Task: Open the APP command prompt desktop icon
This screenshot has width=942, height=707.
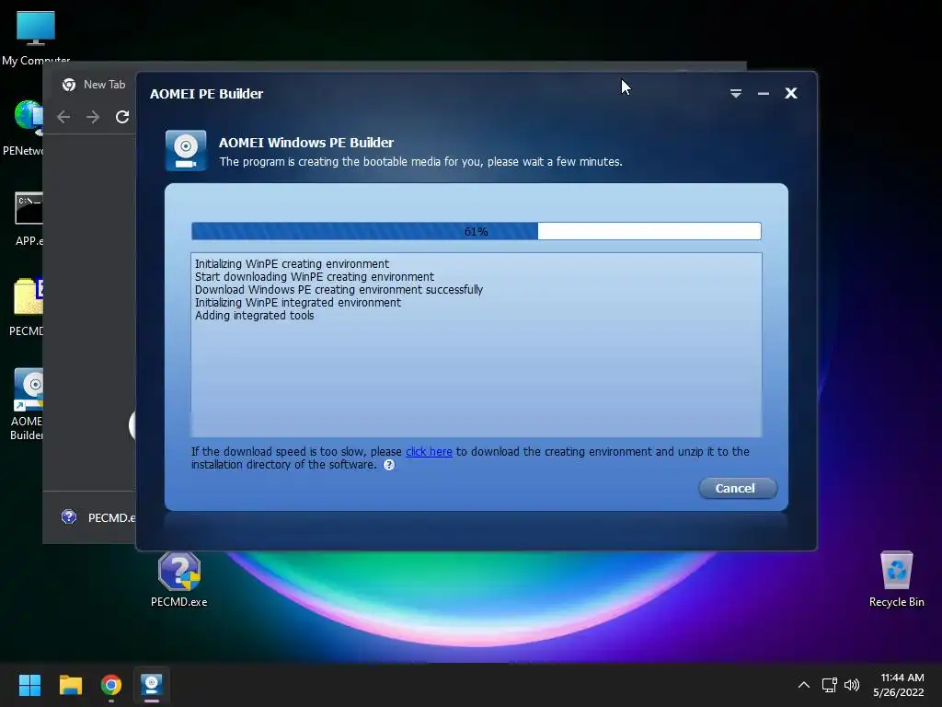Action: pyautogui.click(x=29, y=219)
